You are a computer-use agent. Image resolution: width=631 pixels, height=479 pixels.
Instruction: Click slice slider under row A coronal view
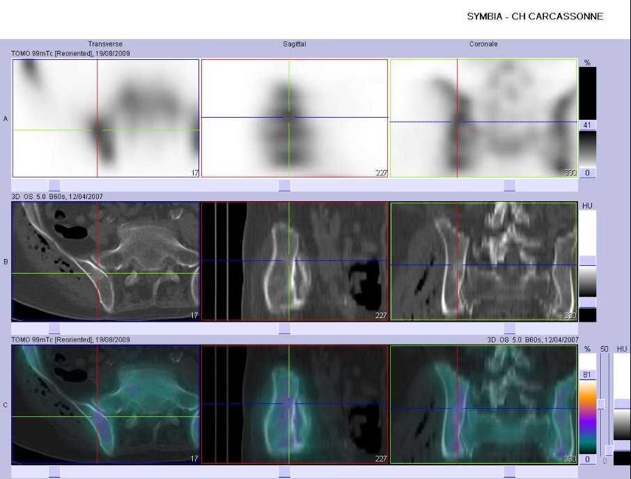click(x=510, y=185)
